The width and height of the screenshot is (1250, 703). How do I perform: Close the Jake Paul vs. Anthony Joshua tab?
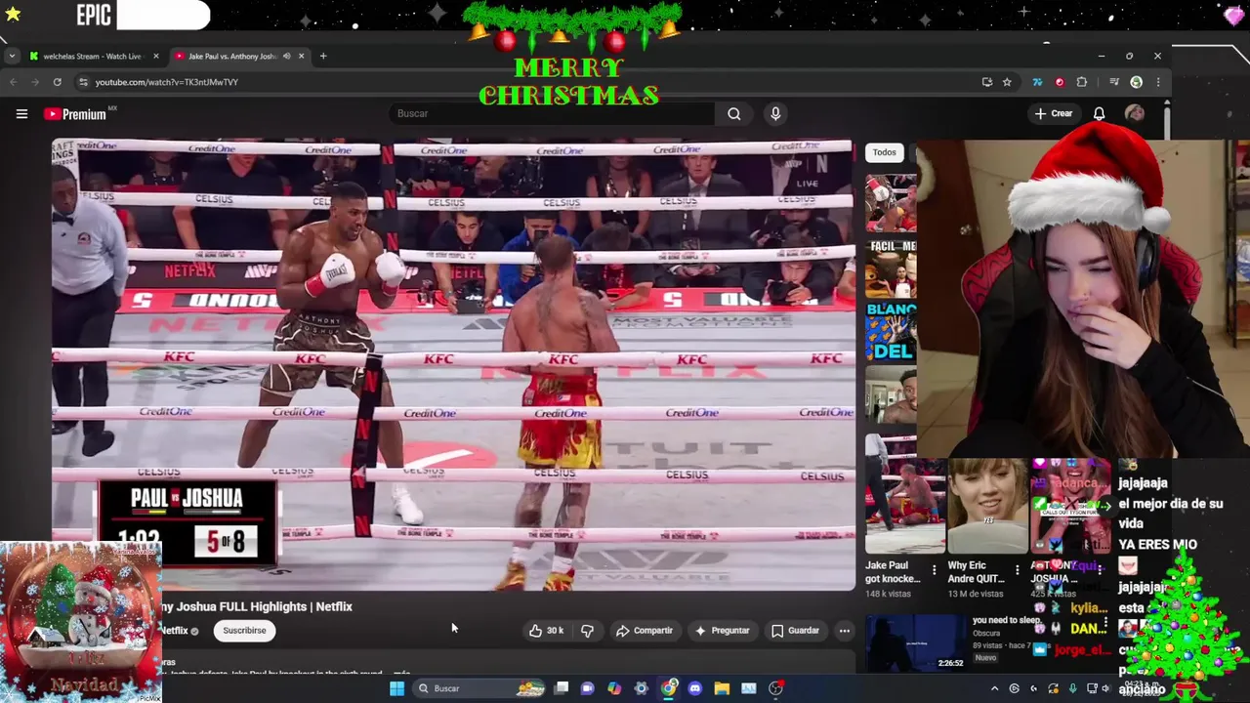(x=301, y=56)
